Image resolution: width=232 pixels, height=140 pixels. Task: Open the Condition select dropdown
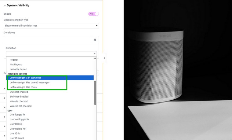pos(51,54)
